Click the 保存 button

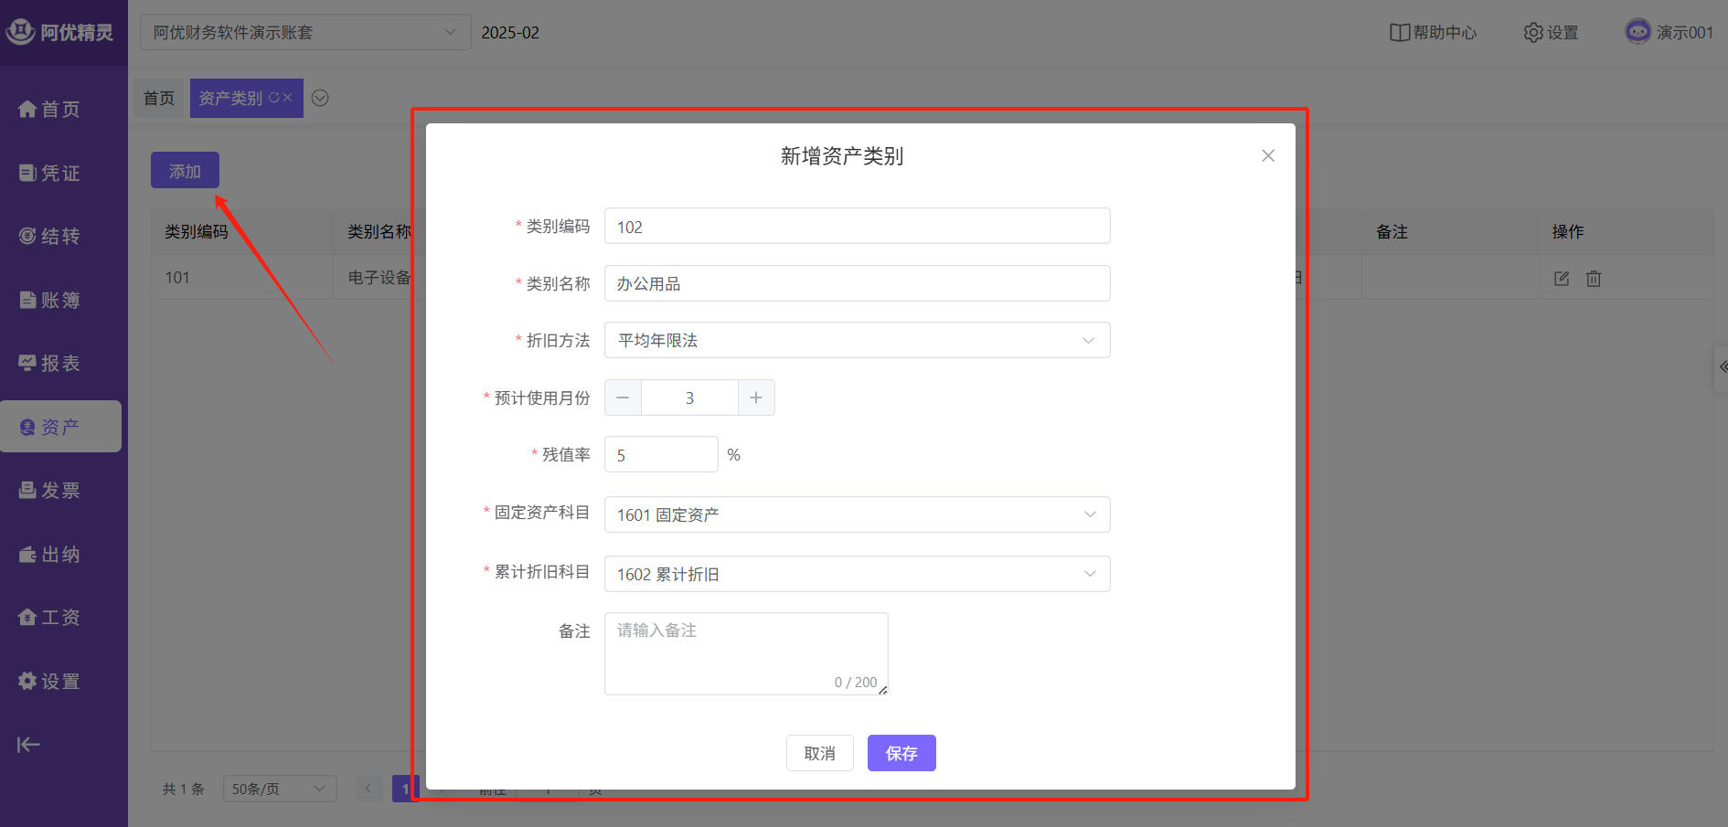coord(901,753)
